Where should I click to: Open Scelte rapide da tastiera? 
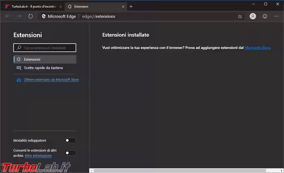click(43, 68)
